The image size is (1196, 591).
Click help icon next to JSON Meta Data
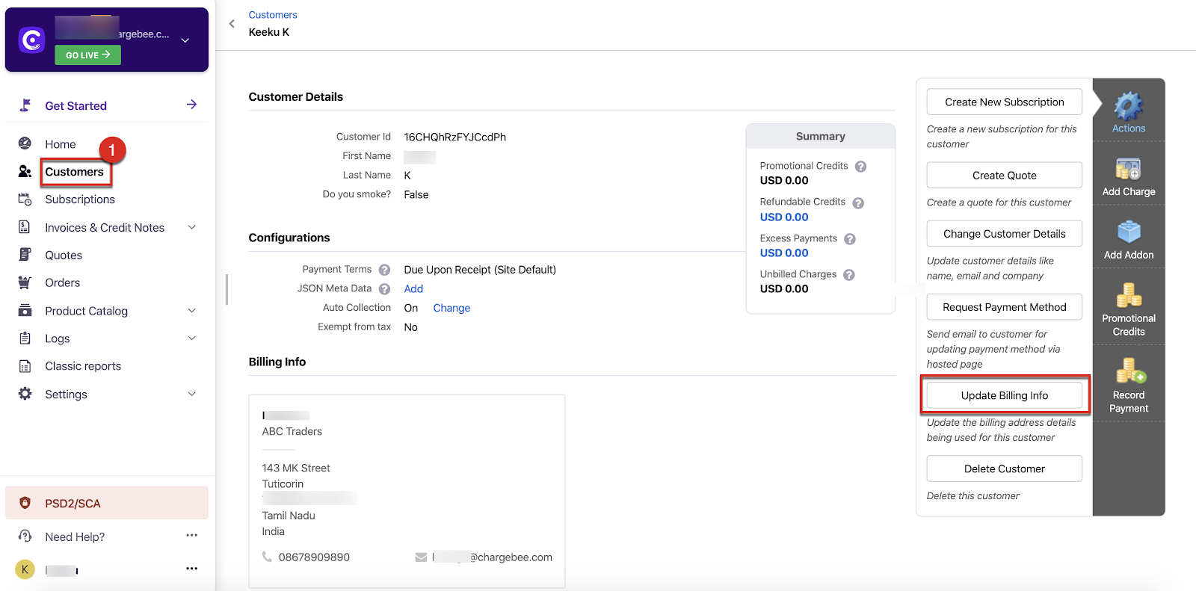384,289
